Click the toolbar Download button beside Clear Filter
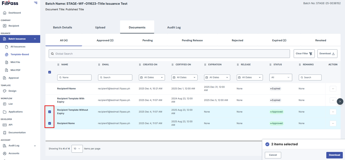Image resolution: width=345 pixels, height=160 pixels. click(327, 54)
